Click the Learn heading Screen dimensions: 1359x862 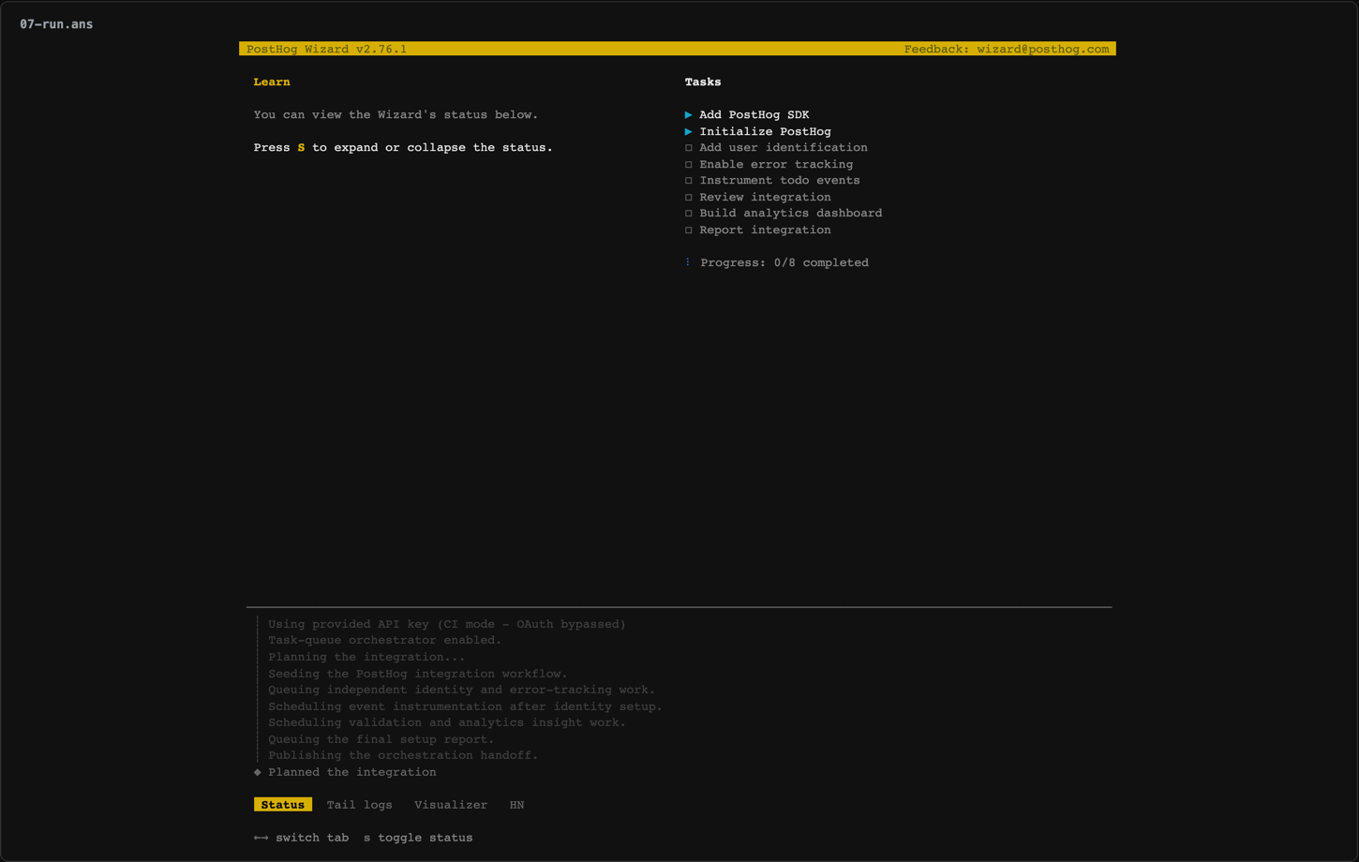coord(272,82)
